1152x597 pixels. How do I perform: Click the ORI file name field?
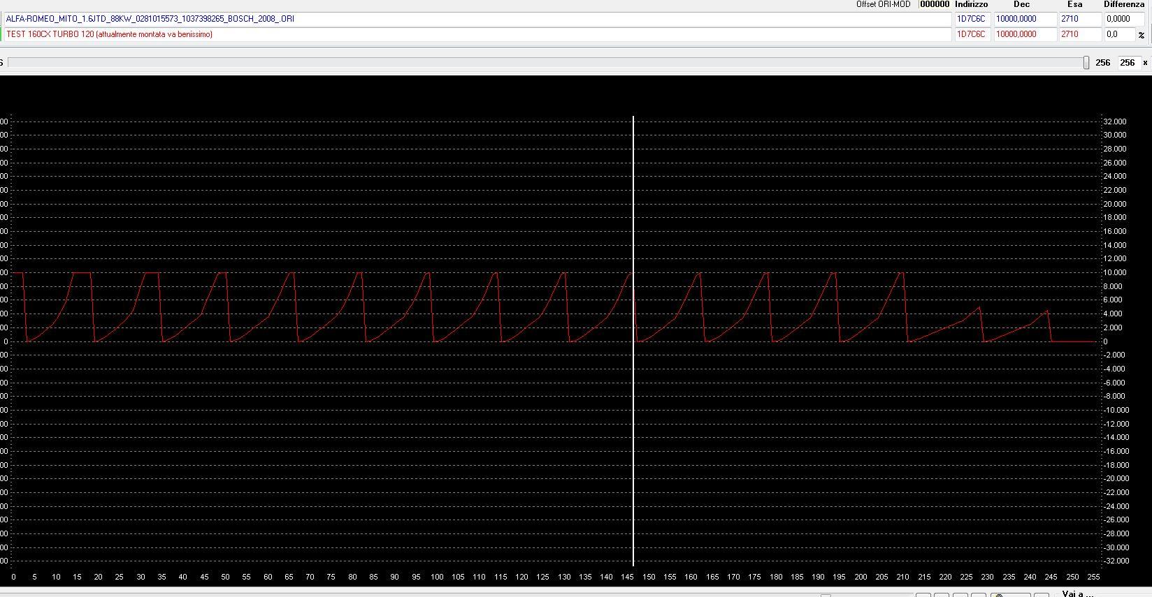pos(475,19)
